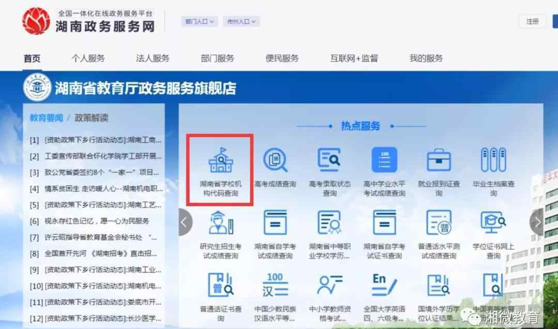The height and width of the screenshot is (329, 558).
Task: Show next hot services page arrow
Action: (537, 222)
